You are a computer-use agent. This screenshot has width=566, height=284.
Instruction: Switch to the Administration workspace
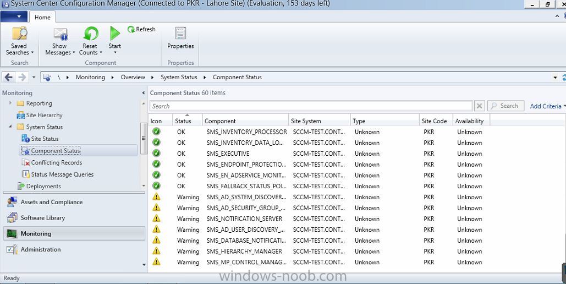[x=74, y=249]
